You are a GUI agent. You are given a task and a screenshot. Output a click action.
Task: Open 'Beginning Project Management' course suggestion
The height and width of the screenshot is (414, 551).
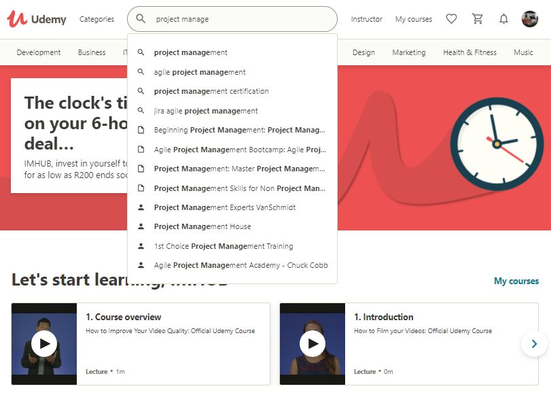point(232,130)
